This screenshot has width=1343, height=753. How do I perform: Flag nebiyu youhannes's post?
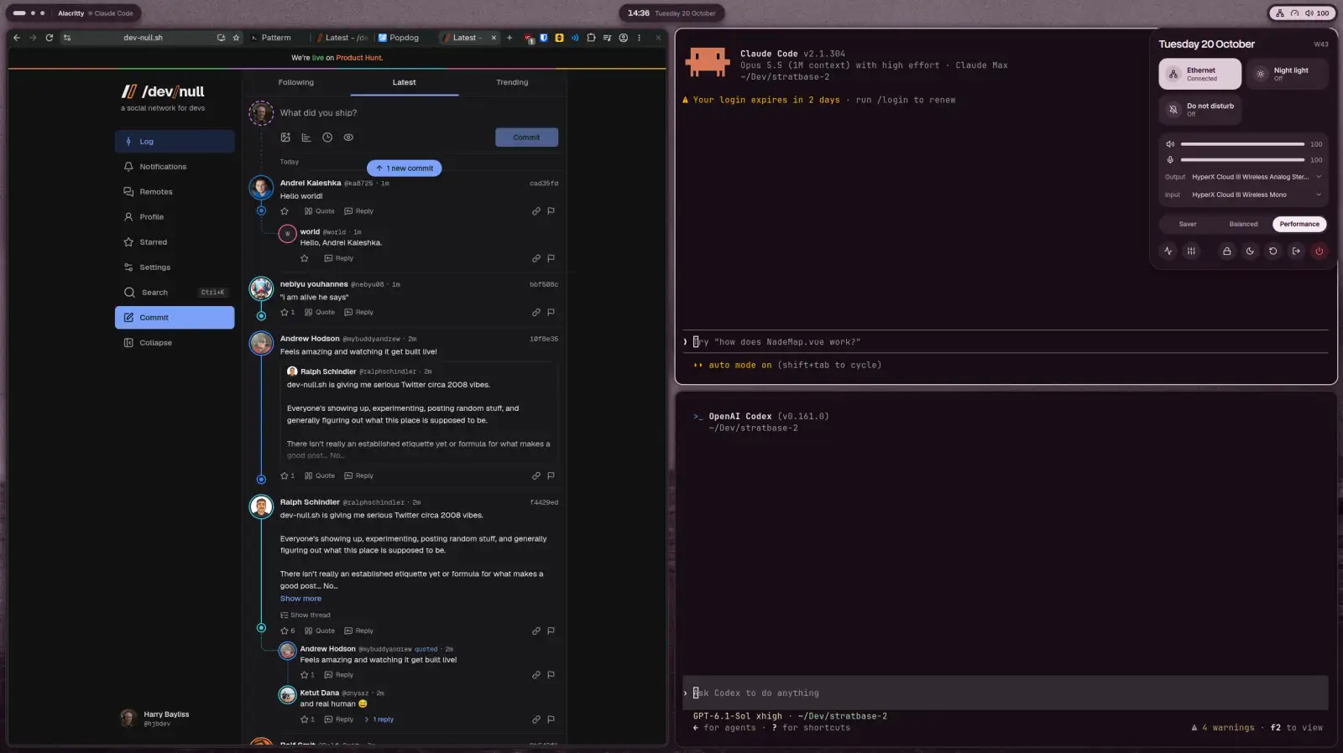pyautogui.click(x=551, y=312)
